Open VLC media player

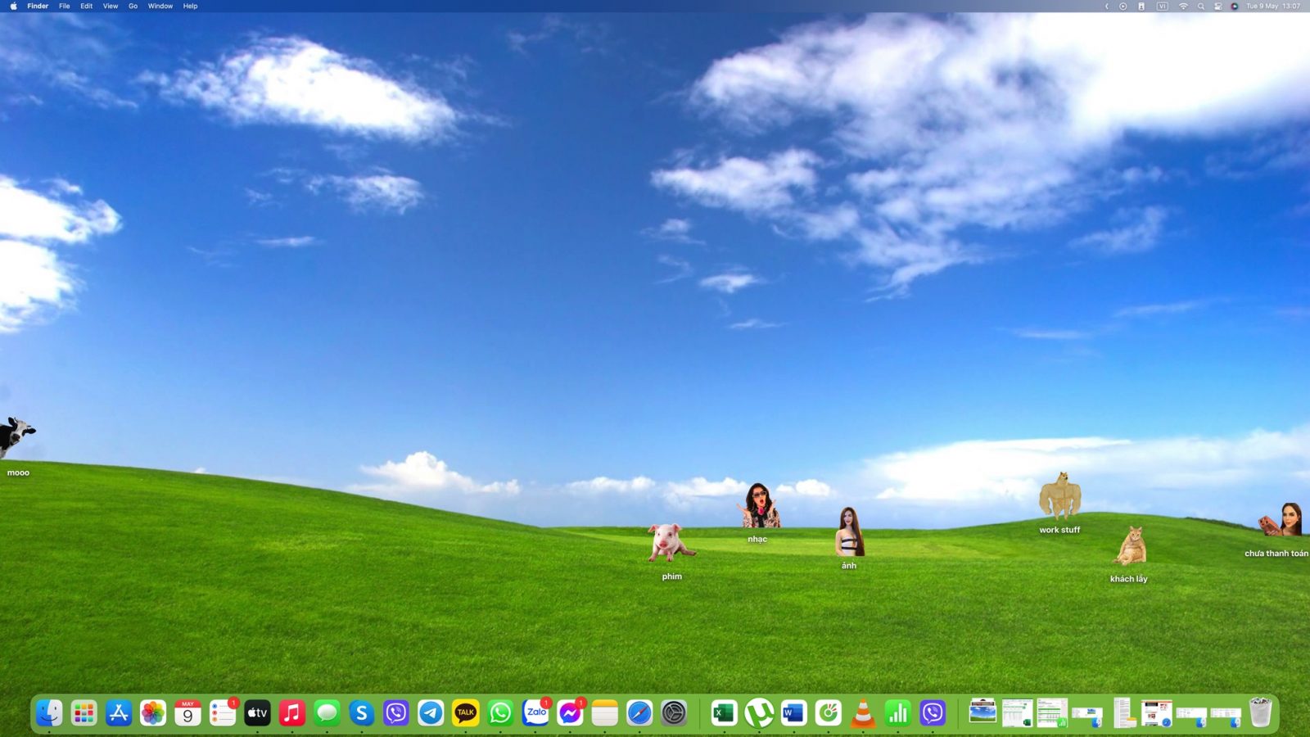click(863, 713)
